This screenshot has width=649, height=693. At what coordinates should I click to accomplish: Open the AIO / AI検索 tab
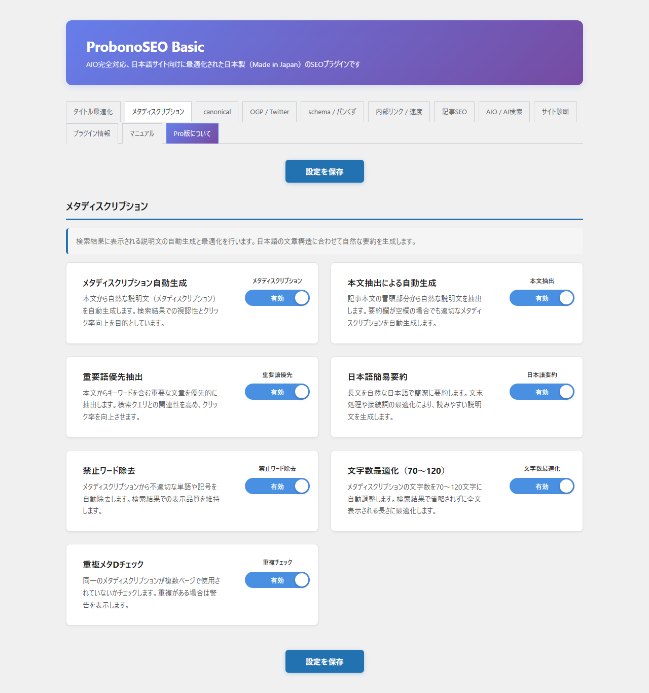pyautogui.click(x=504, y=112)
